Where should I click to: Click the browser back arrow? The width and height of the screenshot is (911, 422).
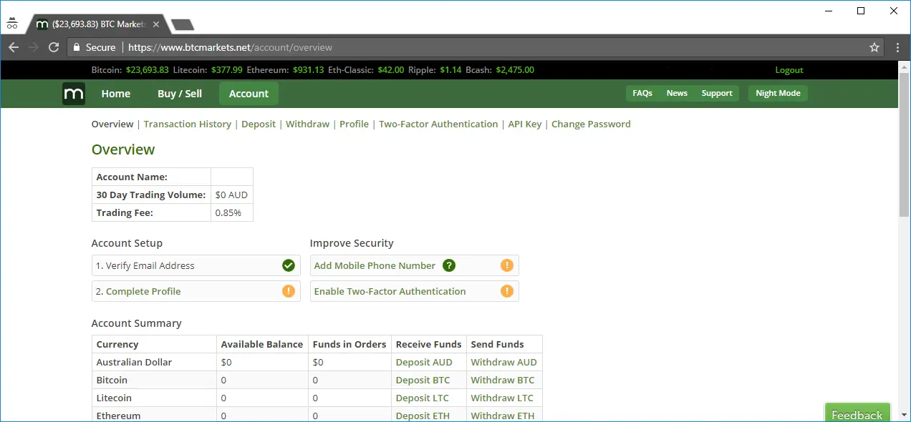[14, 47]
